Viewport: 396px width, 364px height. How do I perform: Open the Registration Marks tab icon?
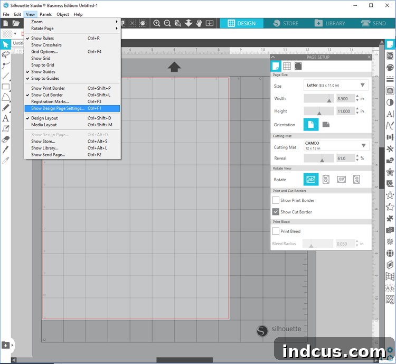pos(298,66)
